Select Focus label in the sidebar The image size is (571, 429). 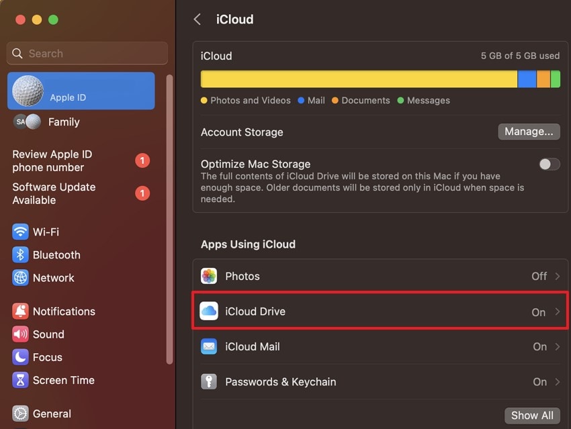pos(47,357)
